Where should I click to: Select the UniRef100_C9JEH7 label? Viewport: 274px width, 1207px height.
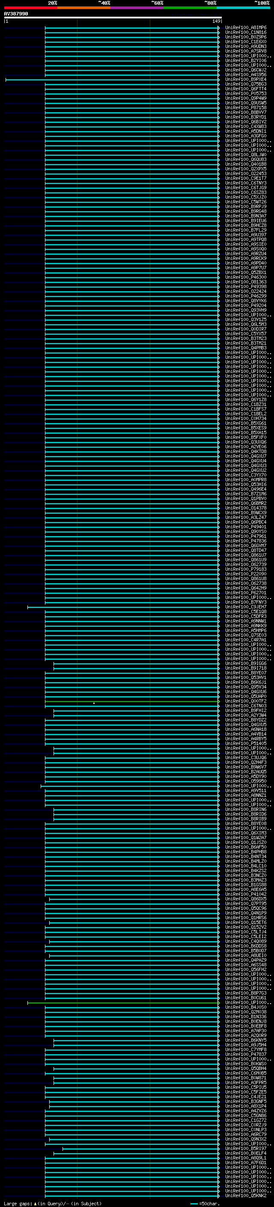pyautogui.click(x=246, y=607)
